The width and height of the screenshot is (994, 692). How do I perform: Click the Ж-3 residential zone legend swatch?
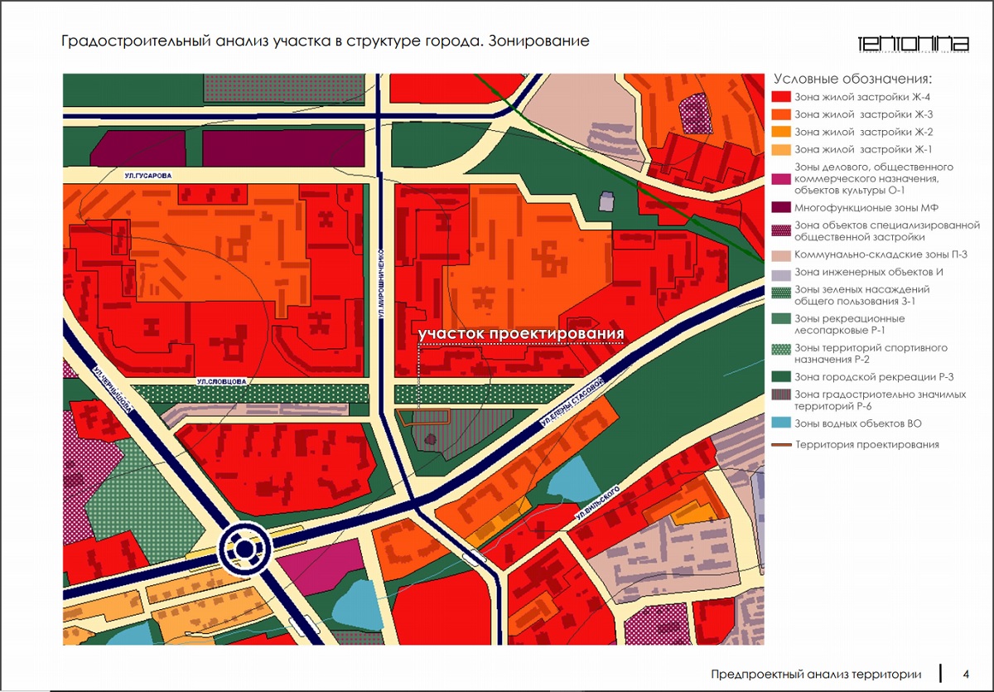[x=781, y=114]
